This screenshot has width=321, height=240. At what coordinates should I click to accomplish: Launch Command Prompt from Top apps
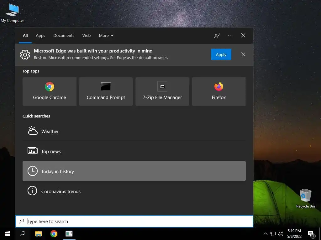click(106, 92)
